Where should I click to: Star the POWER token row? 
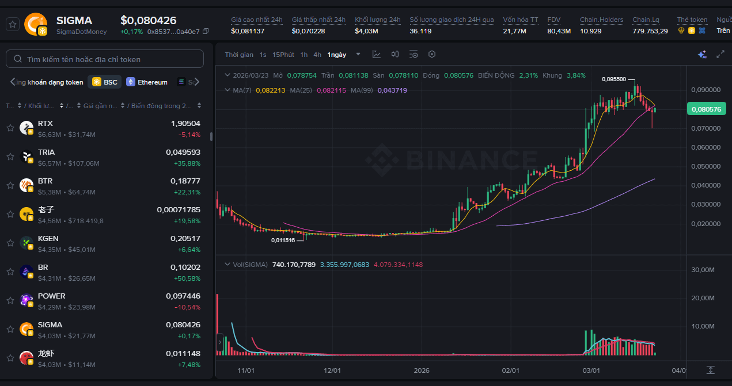click(10, 300)
